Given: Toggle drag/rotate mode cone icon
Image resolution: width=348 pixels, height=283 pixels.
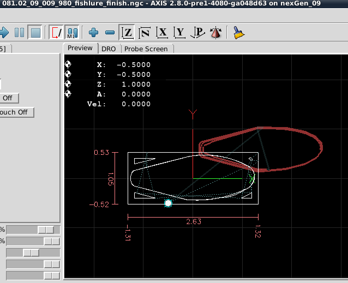Looking at the screenshot, I should coord(217,33).
